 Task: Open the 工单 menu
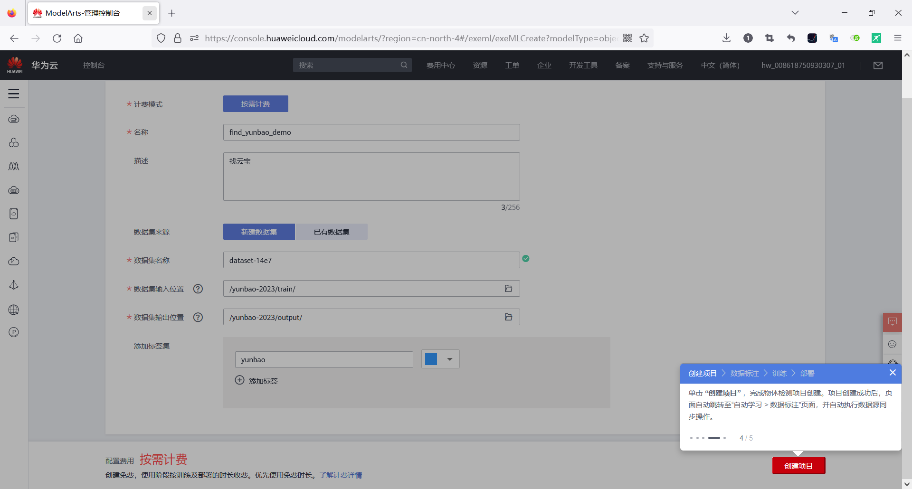(512, 65)
